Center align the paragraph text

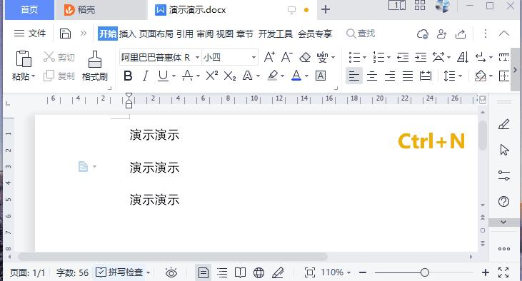coord(372,76)
